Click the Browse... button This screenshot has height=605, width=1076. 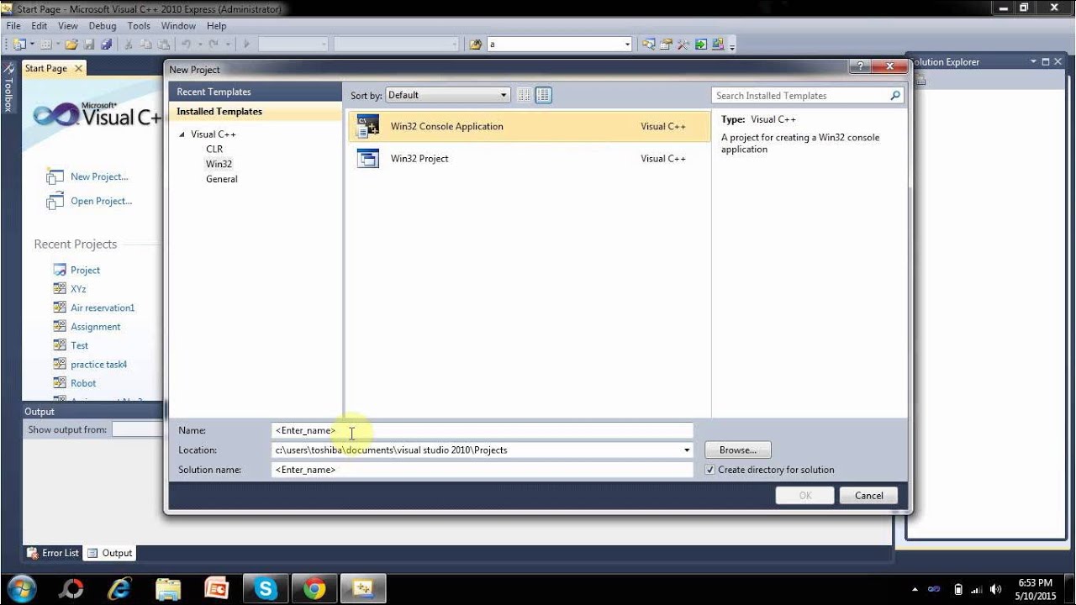(738, 450)
